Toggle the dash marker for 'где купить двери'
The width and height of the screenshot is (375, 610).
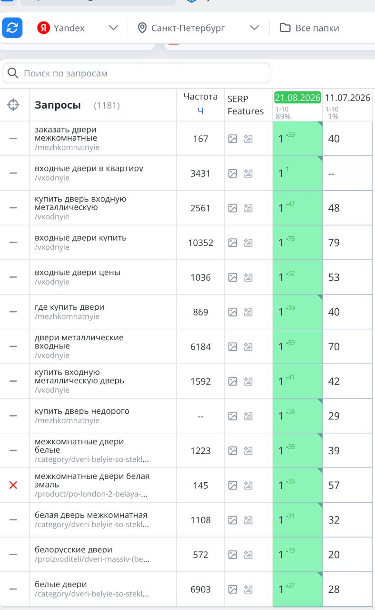(13, 312)
